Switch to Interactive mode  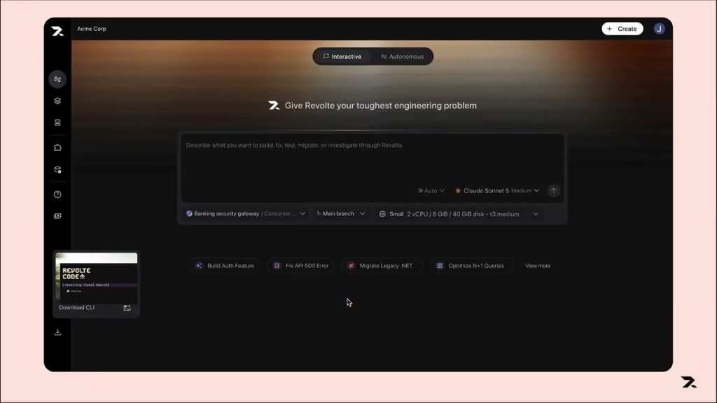pyautogui.click(x=342, y=57)
